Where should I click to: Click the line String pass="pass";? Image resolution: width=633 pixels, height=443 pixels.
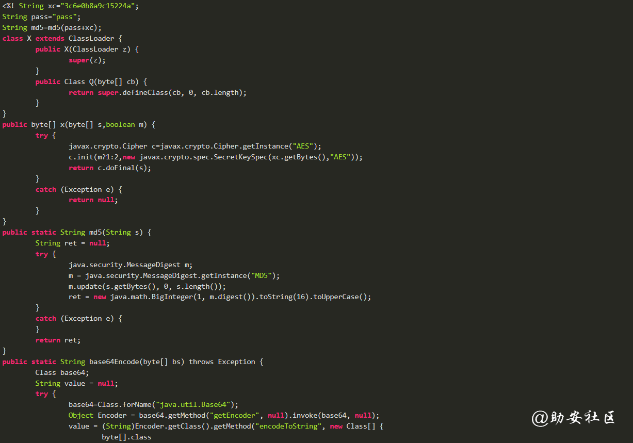42,17
